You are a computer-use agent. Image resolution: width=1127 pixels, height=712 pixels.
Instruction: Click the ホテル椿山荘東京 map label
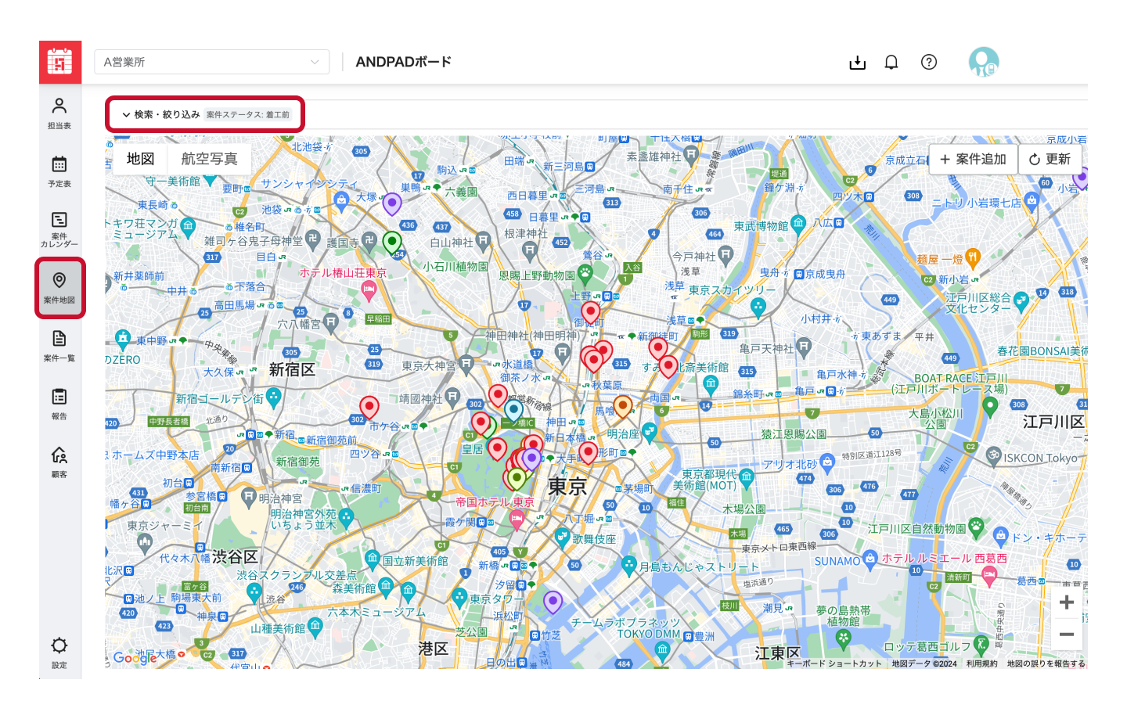click(x=343, y=273)
